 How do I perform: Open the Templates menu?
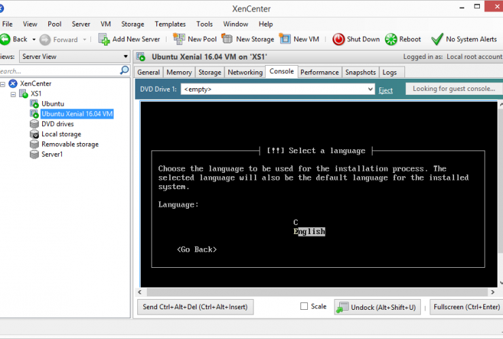(x=170, y=24)
